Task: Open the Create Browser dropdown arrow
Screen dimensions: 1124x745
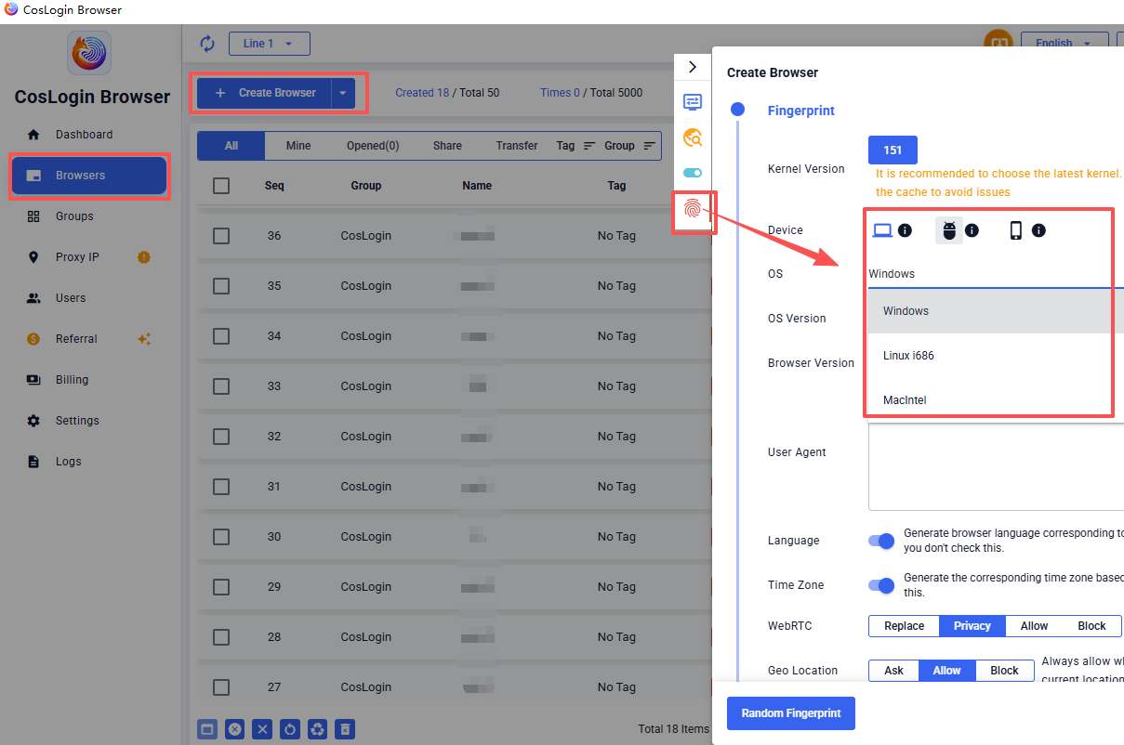Action: [x=343, y=93]
